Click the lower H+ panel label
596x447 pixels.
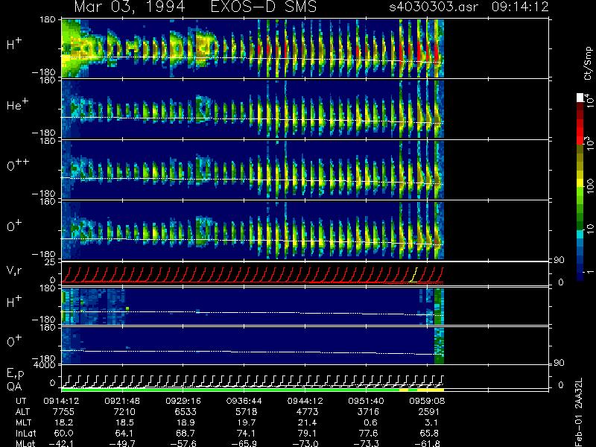coord(14,302)
